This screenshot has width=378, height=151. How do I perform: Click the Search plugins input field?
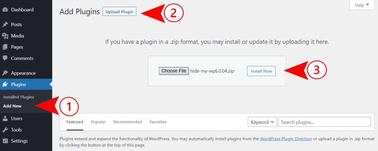coord(324,122)
